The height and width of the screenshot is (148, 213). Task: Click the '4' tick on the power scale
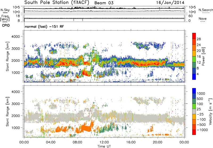click(x=198, y=74)
